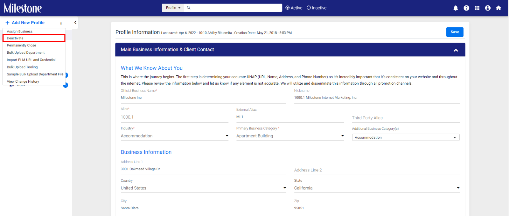Open the Primary Business Category dropdown

290,136
